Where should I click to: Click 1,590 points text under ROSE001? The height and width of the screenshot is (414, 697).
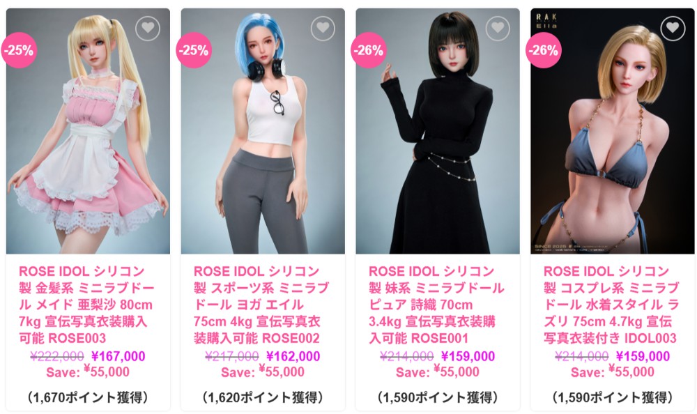438,397
